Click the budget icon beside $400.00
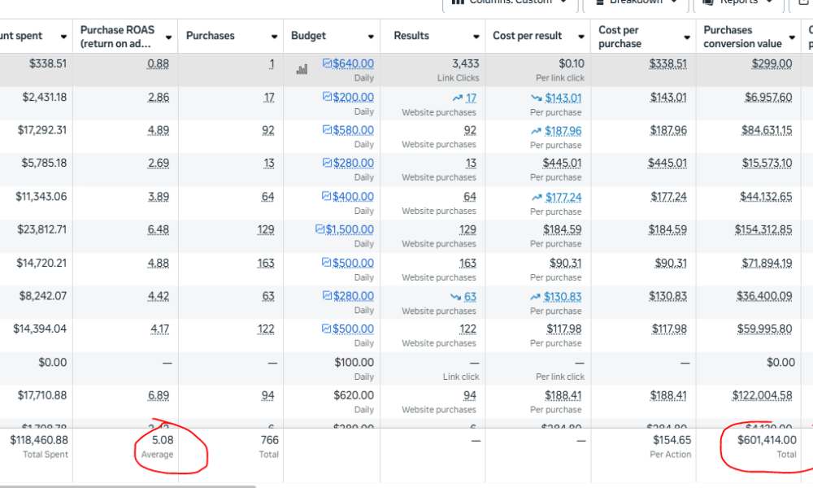 [327, 196]
